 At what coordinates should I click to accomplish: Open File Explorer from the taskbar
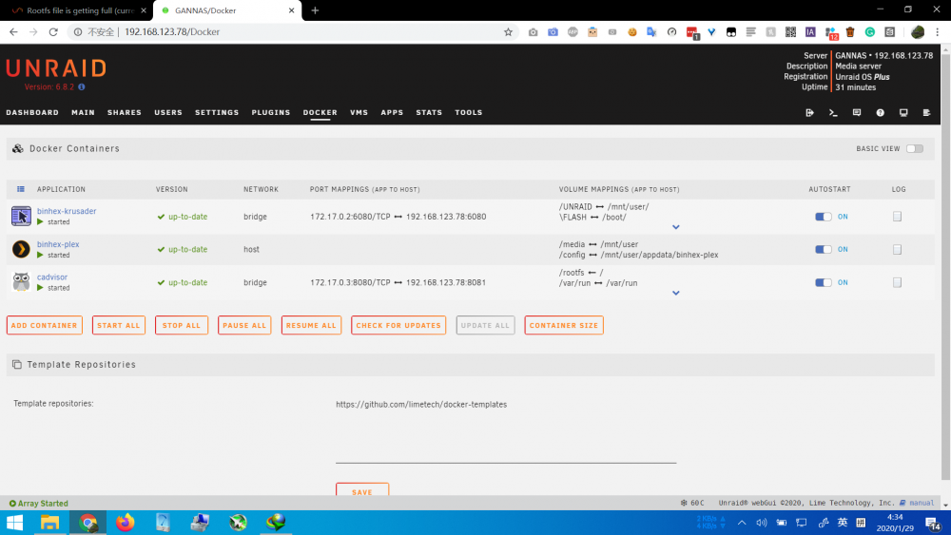click(49, 523)
